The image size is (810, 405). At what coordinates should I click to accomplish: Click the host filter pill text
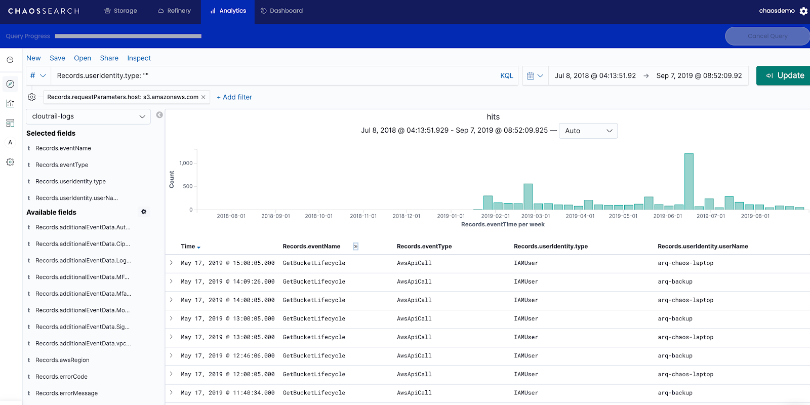(123, 97)
